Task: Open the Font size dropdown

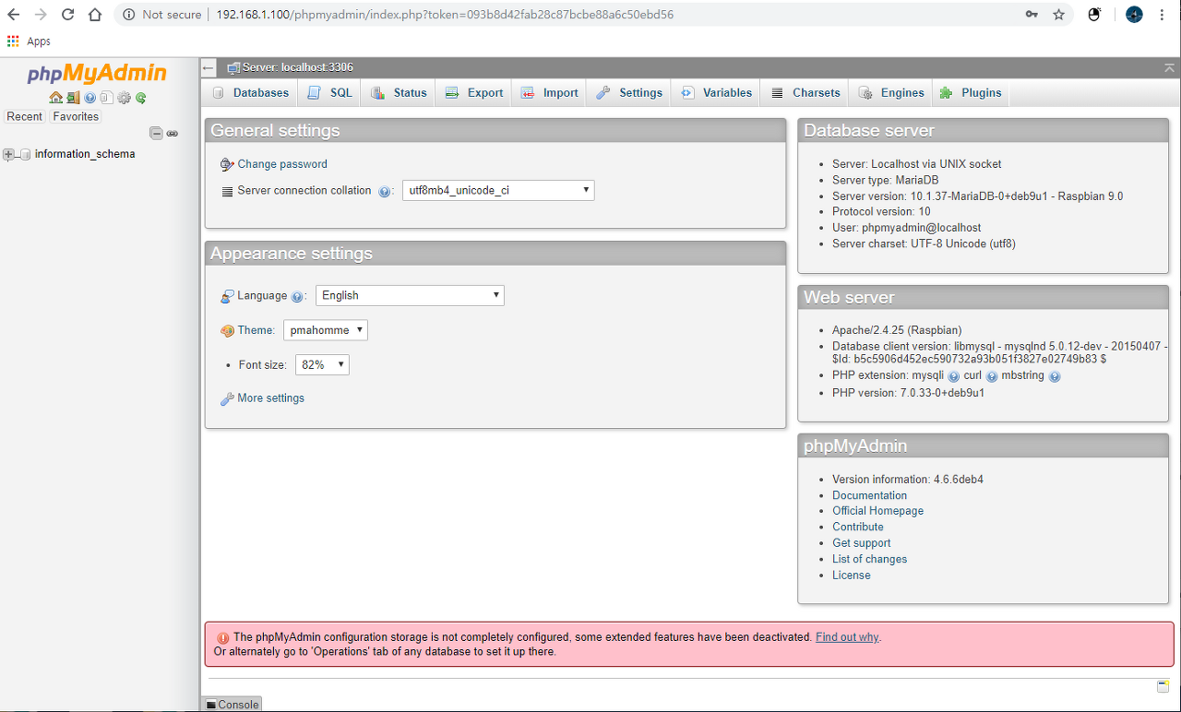Action: click(x=322, y=365)
